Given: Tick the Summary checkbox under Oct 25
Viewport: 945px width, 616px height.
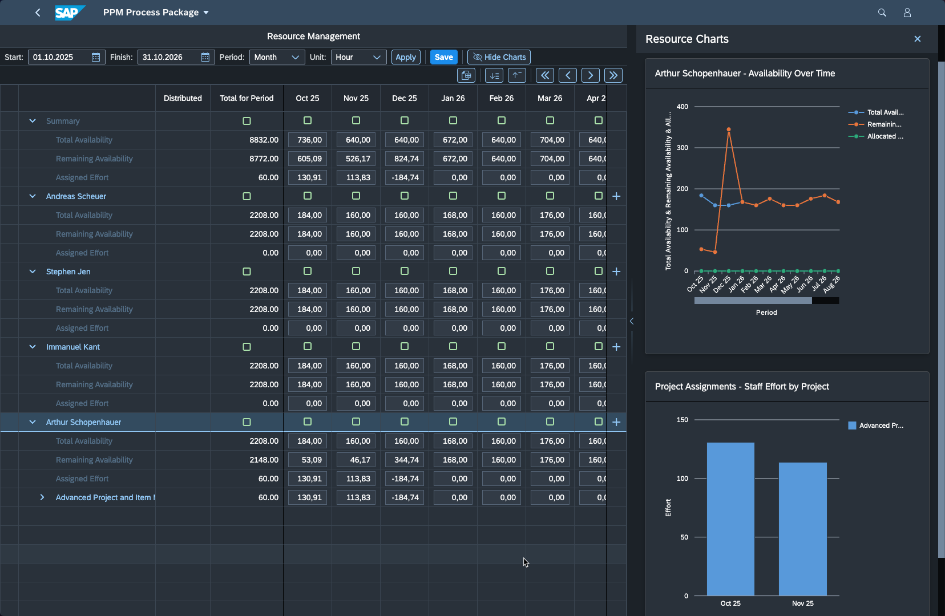Looking at the screenshot, I should click(x=308, y=120).
